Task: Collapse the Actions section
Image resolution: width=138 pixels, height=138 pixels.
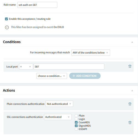Action: [132, 91]
